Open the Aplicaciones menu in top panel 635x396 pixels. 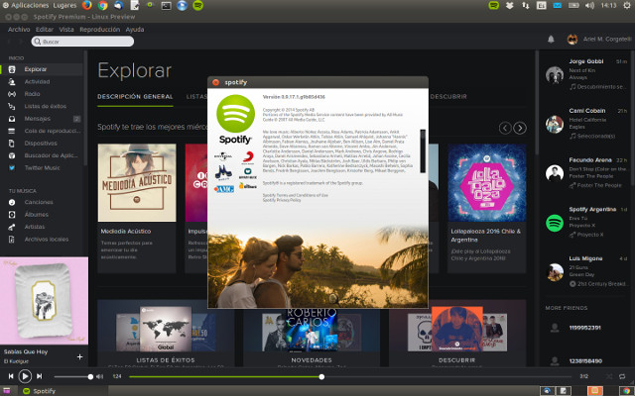click(30, 6)
